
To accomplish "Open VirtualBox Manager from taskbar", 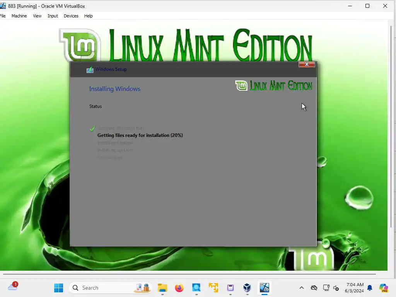I will pyautogui.click(x=247, y=288).
